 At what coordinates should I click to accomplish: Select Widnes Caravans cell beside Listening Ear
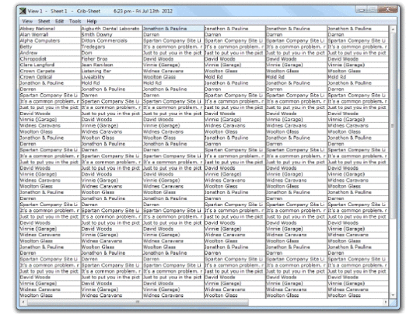[x=173, y=71]
